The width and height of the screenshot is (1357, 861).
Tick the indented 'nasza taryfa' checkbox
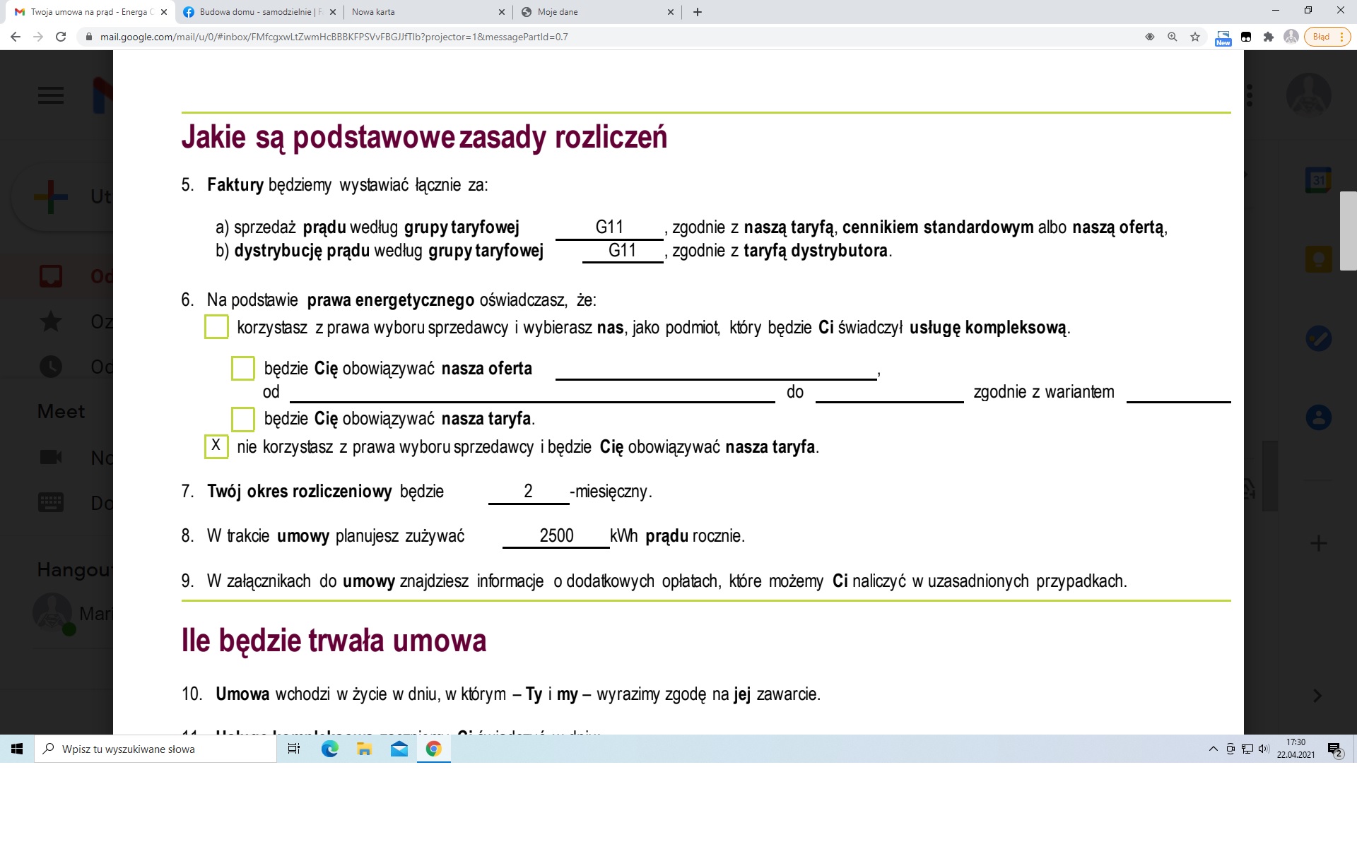tap(243, 419)
